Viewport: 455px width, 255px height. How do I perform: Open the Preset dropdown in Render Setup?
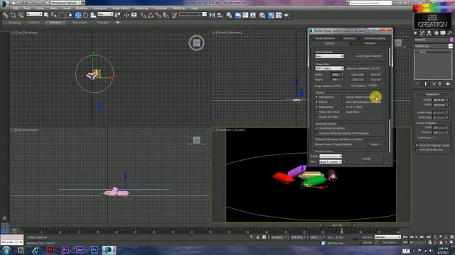point(330,157)
